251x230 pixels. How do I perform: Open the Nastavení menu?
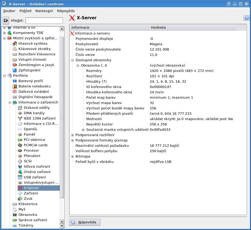[x=44, y=11]
